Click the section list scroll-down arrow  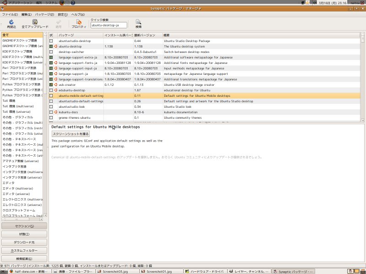pyautogui.click(x=45, y=215)
